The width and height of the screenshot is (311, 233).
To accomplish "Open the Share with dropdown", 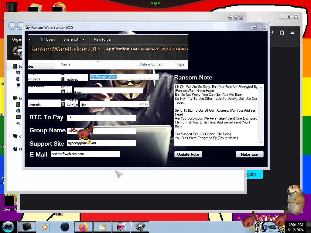I will click(74, 39).
